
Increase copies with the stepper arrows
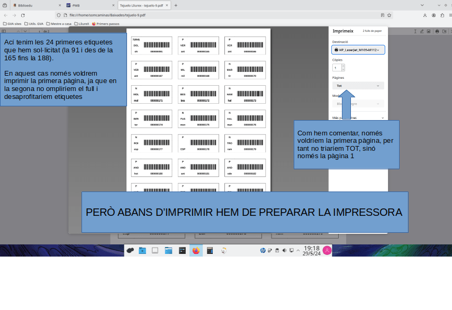[x=343, y=66]
